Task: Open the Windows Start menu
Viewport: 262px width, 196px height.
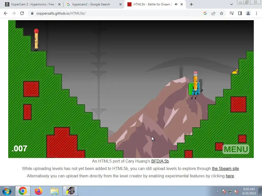Action: 7,191
